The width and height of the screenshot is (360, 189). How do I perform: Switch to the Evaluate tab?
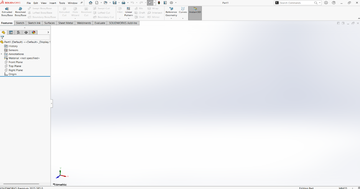pos(100,23)
